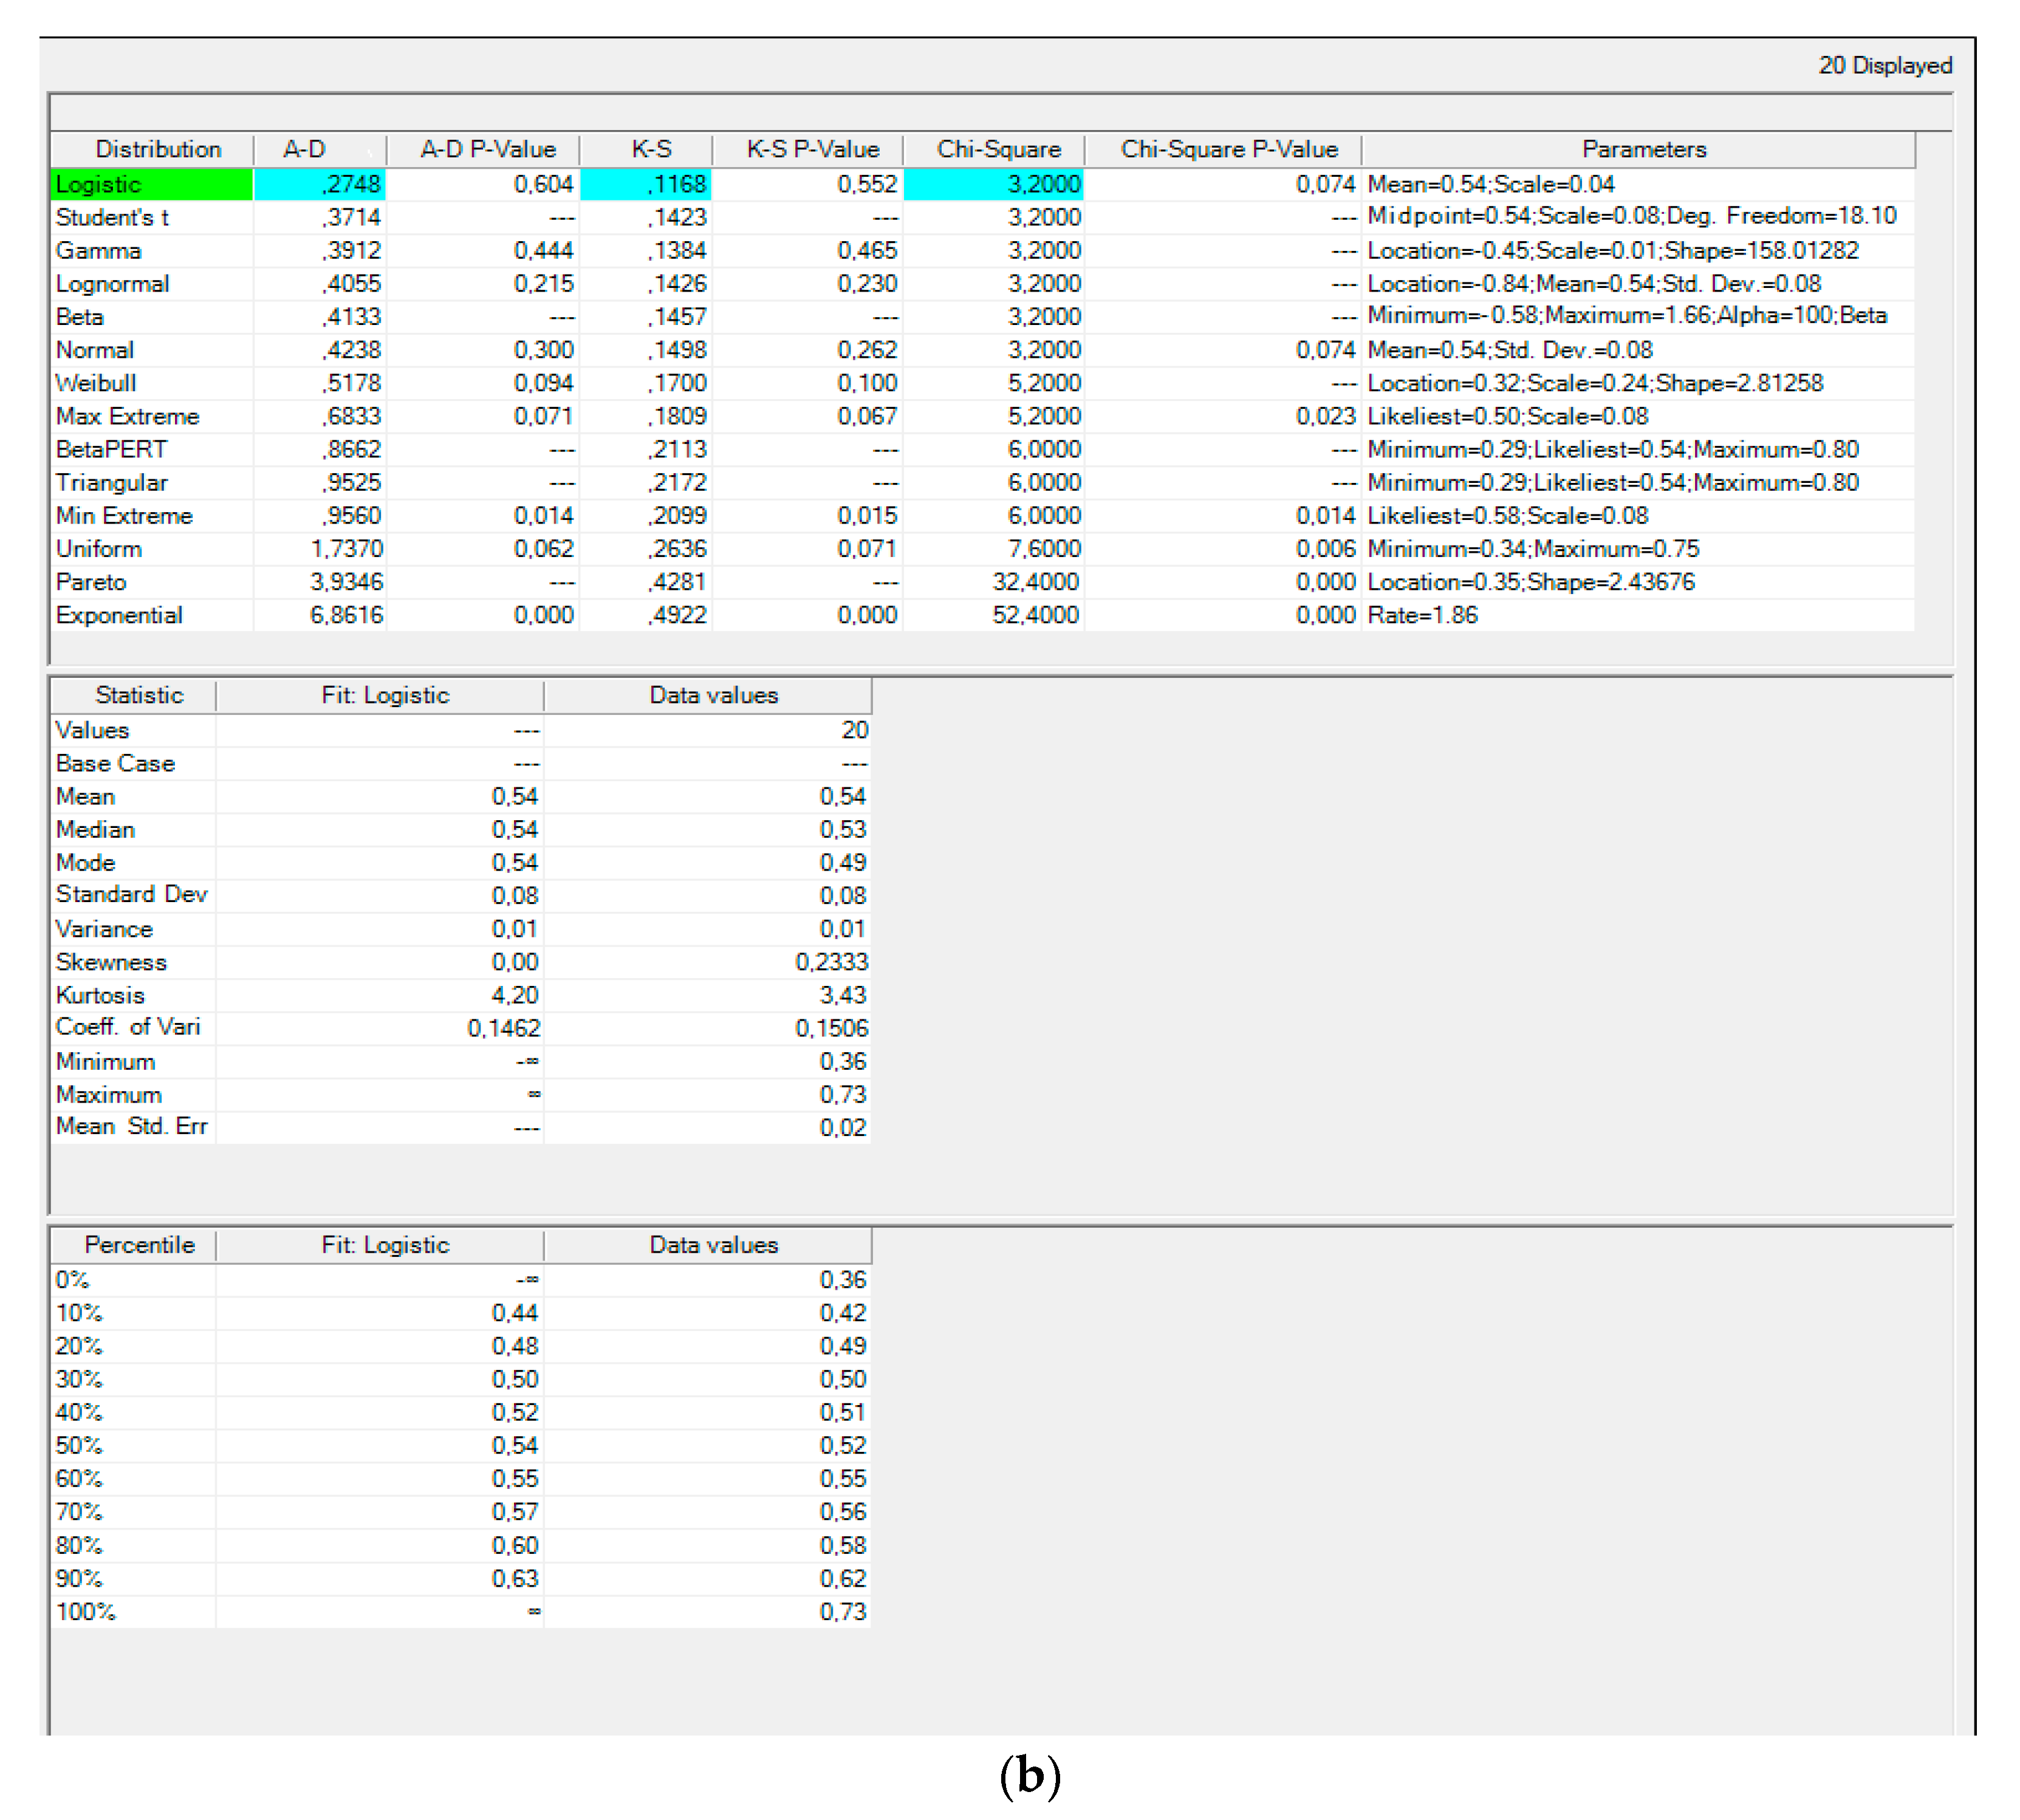The height and width of the screenshot is (1820, 2020).
Task: Click the A-D P-Value column header
Action: click(x=487, y=149)
